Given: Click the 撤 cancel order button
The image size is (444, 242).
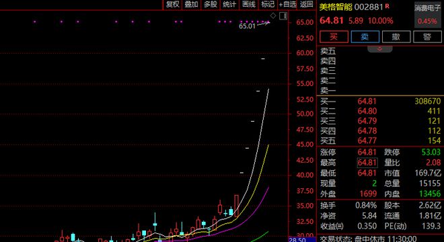Looking at the screenshot, I should 396,37.
